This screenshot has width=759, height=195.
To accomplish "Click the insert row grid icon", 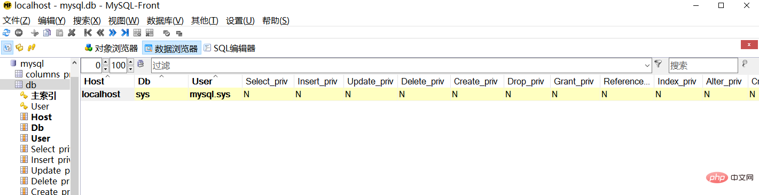I will (137, 33).
